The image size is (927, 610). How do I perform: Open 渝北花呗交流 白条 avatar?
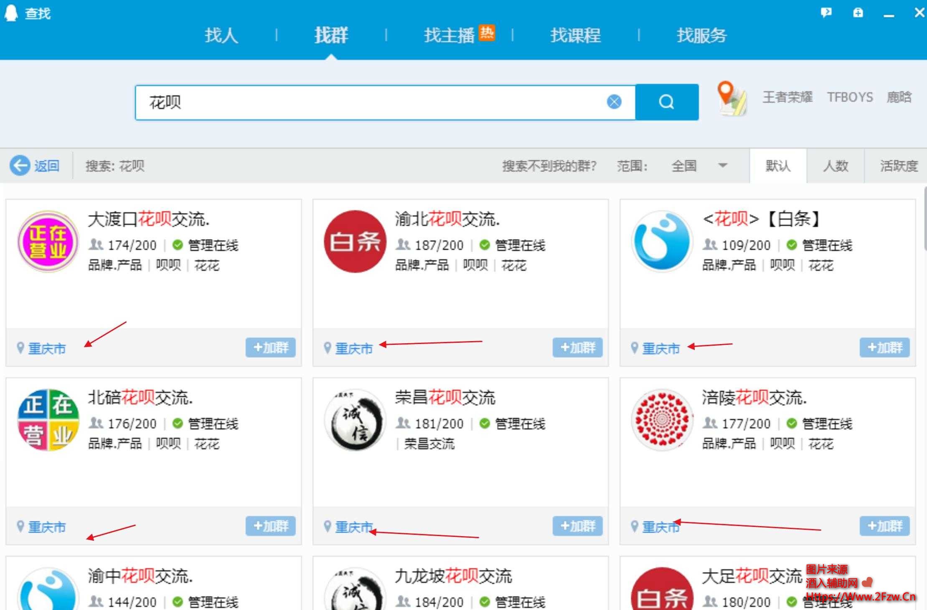point(355,241)
